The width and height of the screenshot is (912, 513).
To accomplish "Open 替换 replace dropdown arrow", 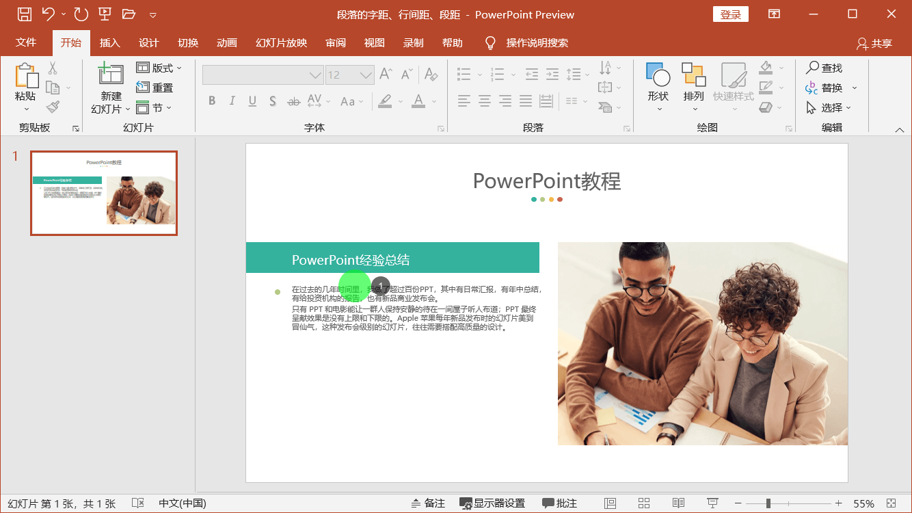I will [854, 88].
